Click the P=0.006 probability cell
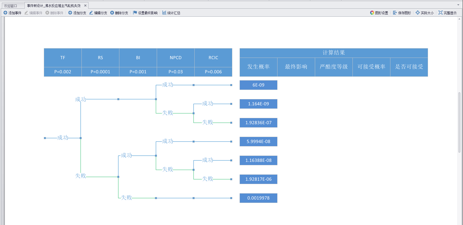 click(x=213, y=72)
